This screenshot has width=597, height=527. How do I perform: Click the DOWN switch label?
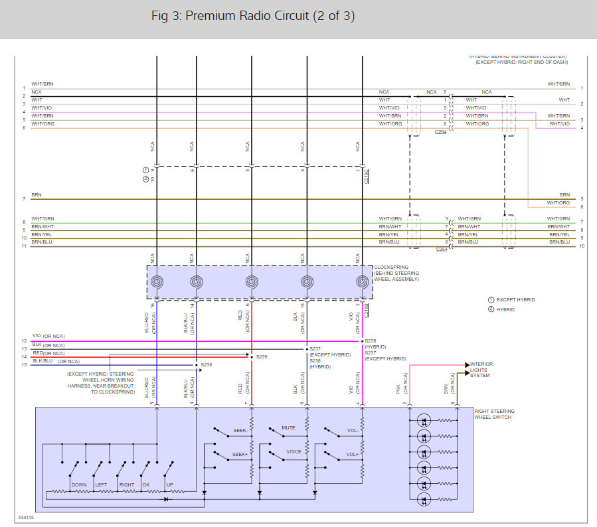click(79, 485)
